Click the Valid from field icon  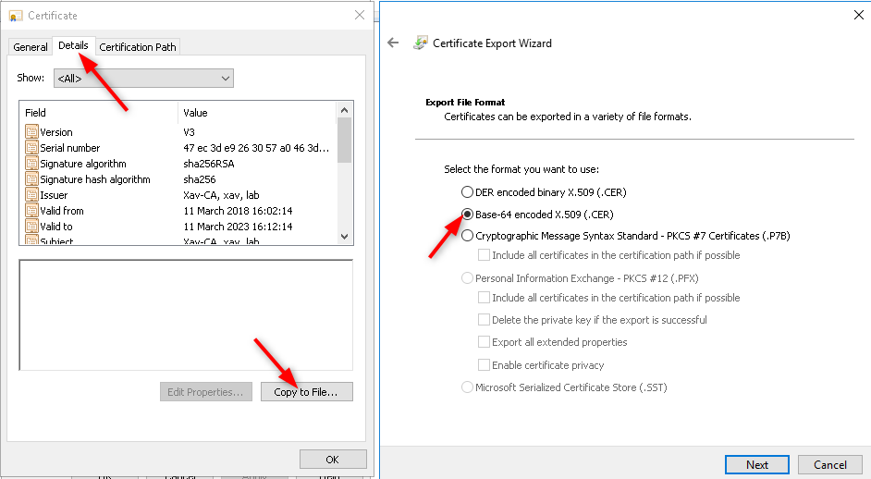click(31, 211)
